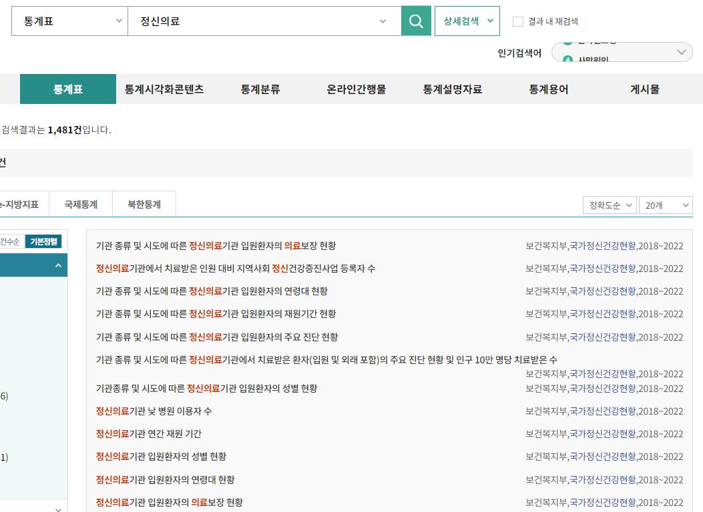
Task: Open 기관종류 및 시도 입원환자의 성별 현황 result
Action: point(206,389)
